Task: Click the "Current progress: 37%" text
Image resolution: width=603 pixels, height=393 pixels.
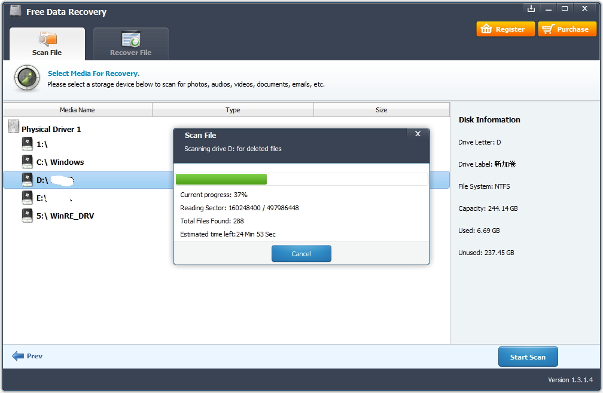Action: coord(214,195)
